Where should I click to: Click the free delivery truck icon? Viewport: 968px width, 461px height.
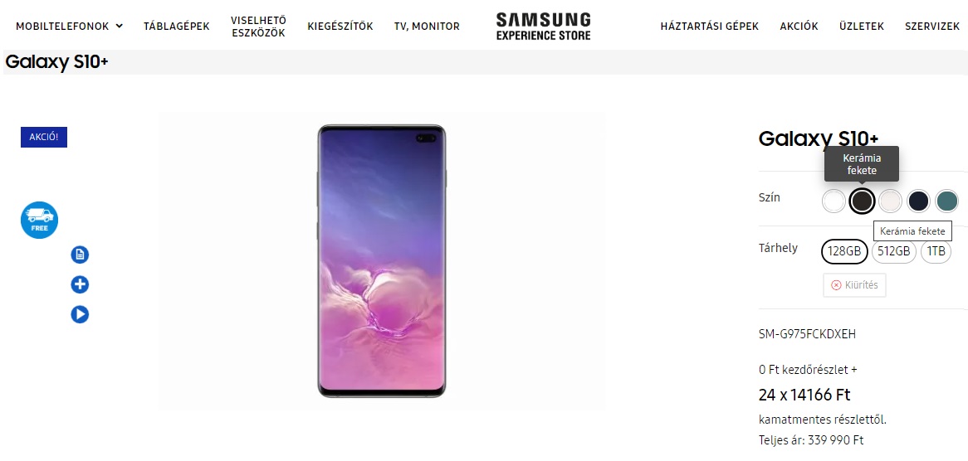[40, 220]
